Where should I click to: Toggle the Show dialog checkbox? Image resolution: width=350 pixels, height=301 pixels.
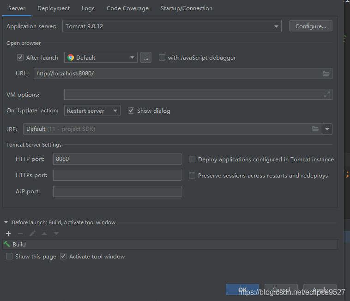pyautogui.click(x=131, y=111)
